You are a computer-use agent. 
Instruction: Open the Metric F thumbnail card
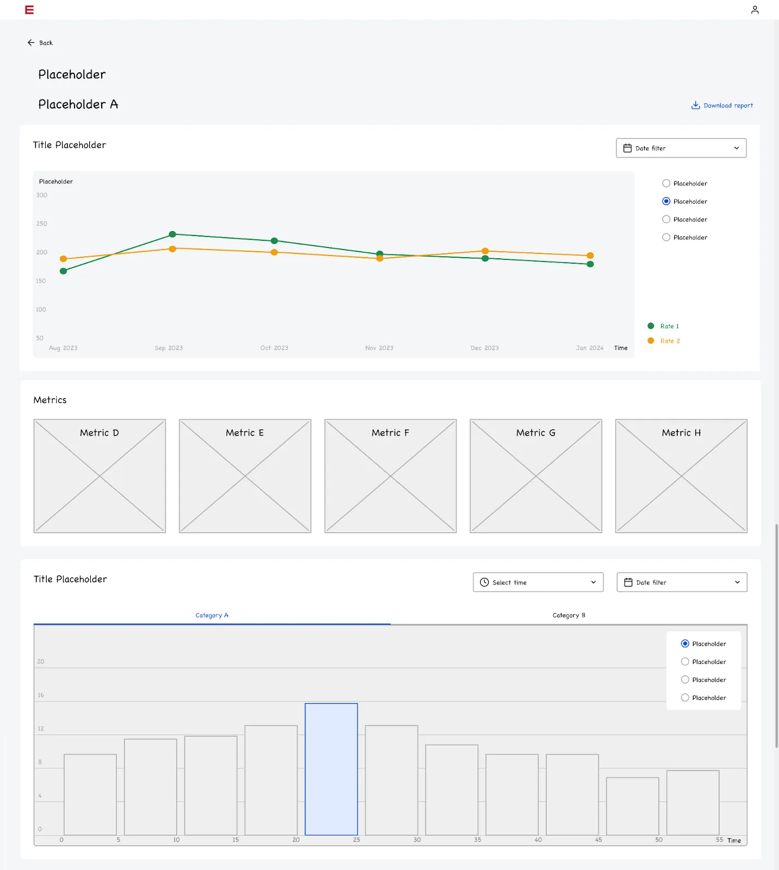pos(390,476)
